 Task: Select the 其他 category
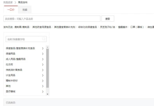click(x=8, y=86)
